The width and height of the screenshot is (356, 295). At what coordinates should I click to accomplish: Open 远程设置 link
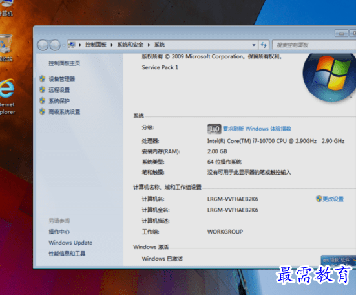pyautogui.click(x=59, y=90)
